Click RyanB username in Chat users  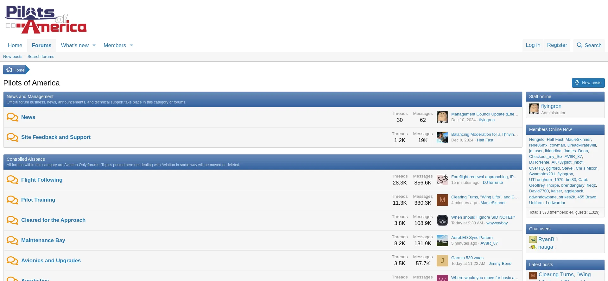(x=546, y=240)
